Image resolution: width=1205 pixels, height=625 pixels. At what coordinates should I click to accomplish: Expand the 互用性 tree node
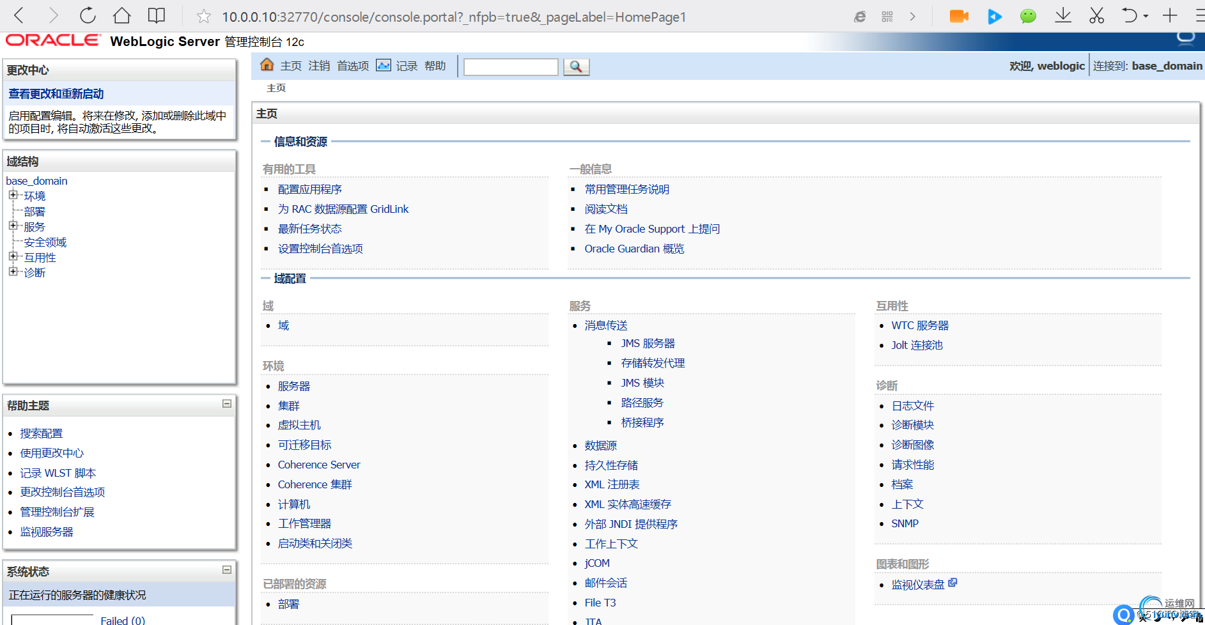[13, 256]
